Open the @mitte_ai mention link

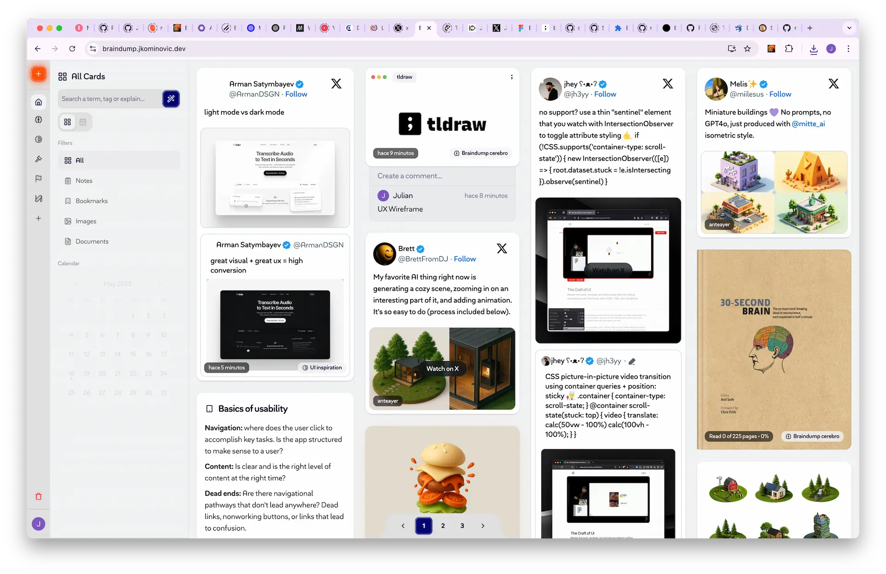click(x=808, y=124)
